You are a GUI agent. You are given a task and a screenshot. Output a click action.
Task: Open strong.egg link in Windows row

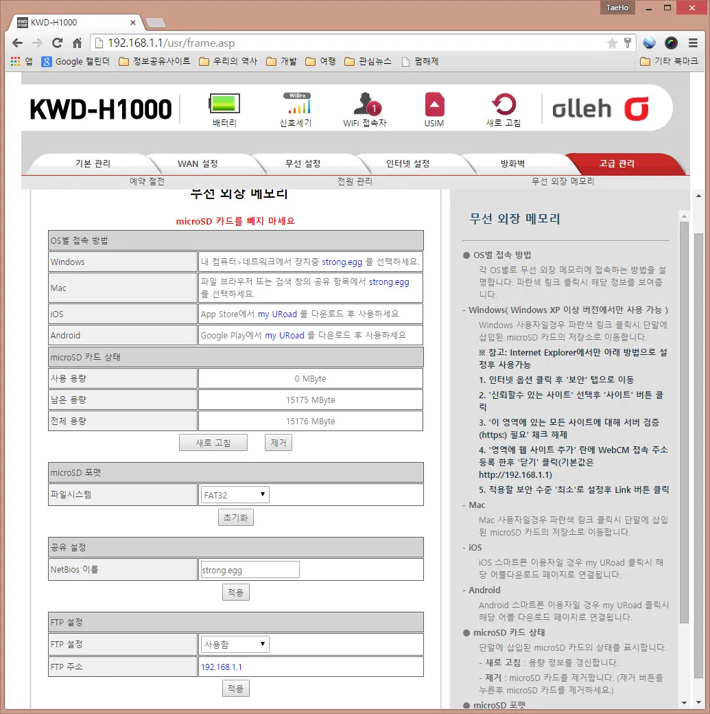click(342, 262)
